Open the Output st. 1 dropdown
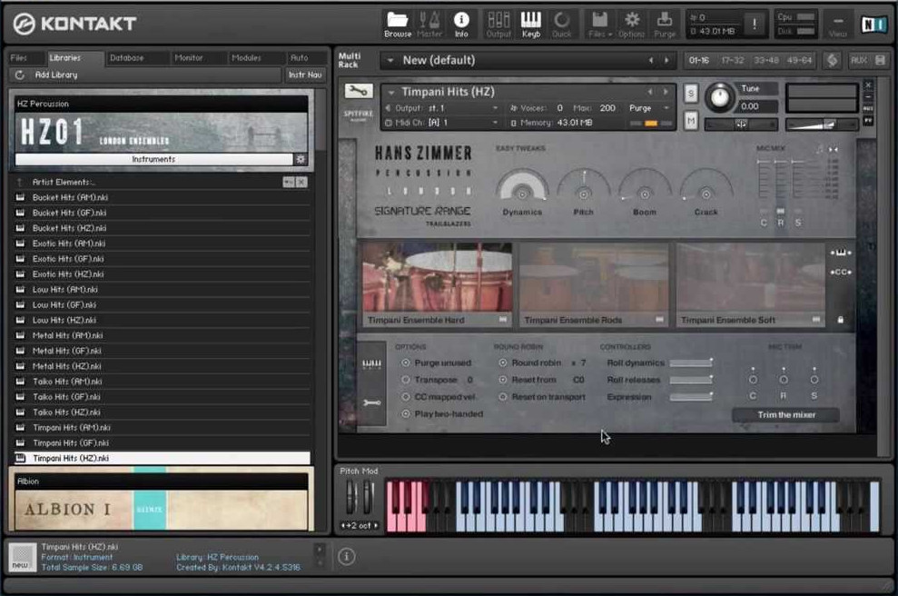The image size is (898, 596). coord(496,108)
